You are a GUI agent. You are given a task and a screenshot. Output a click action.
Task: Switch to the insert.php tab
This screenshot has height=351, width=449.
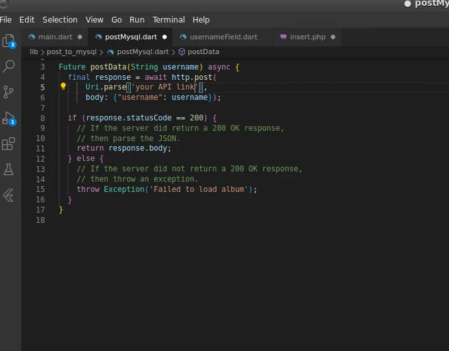click(308, 37)
